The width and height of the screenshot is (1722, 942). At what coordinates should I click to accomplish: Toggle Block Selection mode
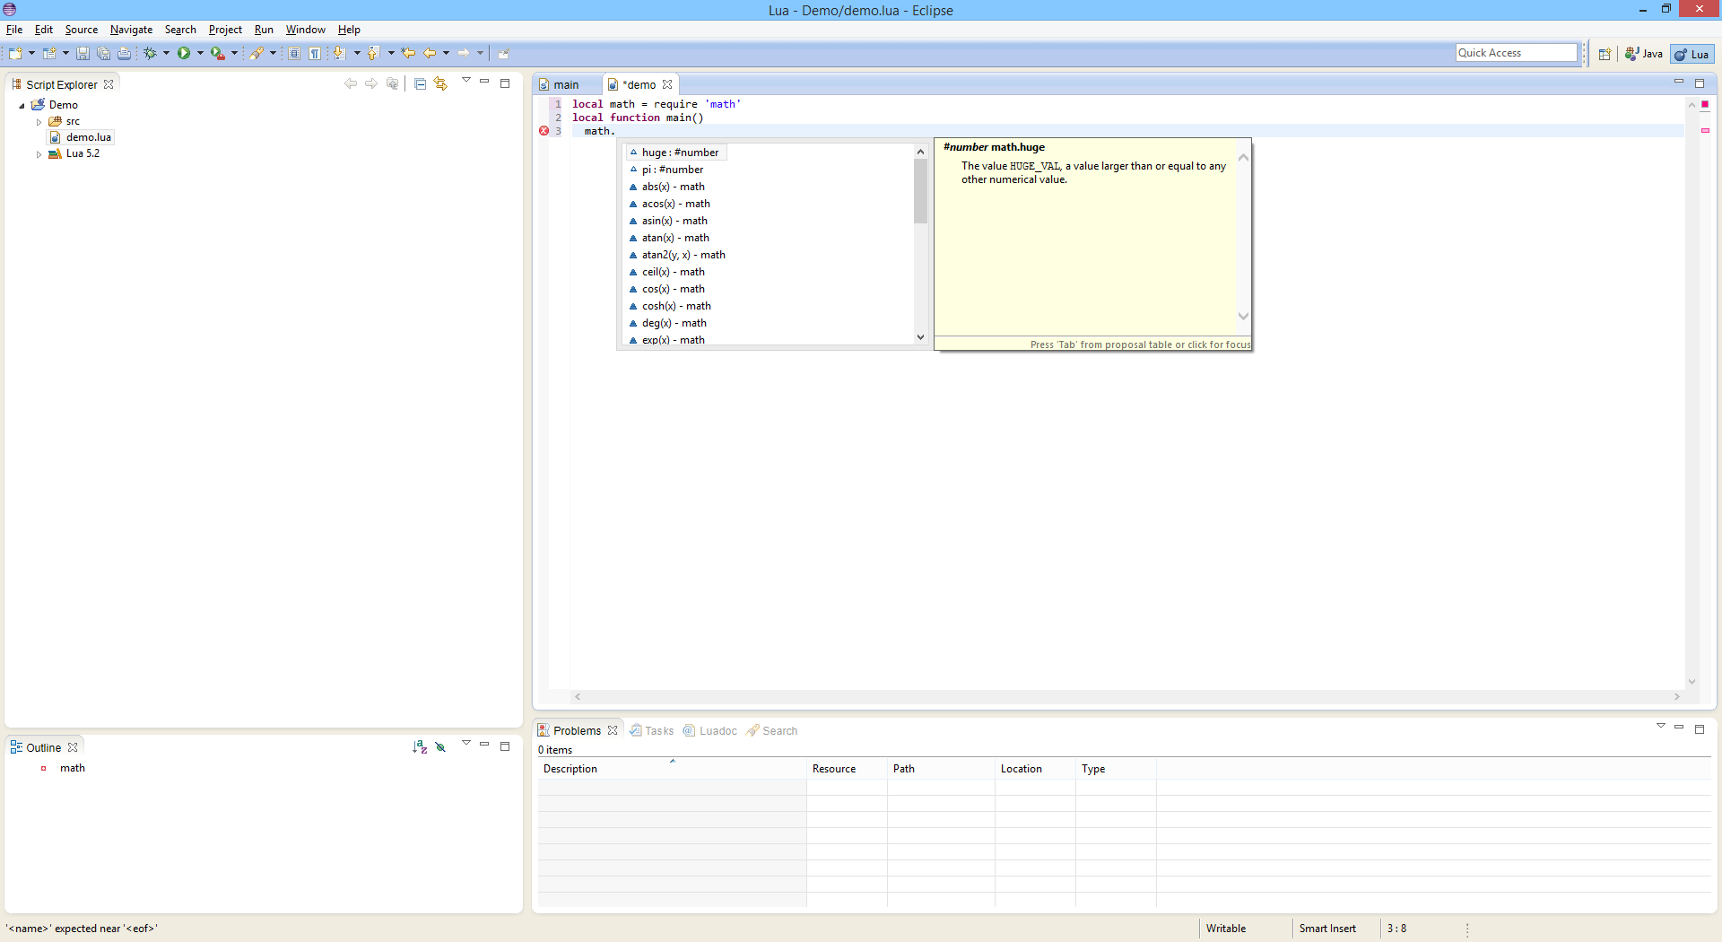point(294,54)
